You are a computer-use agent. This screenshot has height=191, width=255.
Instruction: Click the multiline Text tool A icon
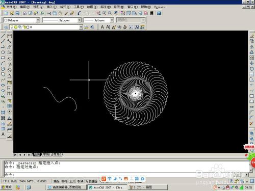coord(3,134)
